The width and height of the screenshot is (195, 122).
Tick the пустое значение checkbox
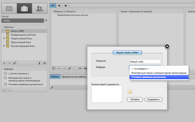click(5, 73)
